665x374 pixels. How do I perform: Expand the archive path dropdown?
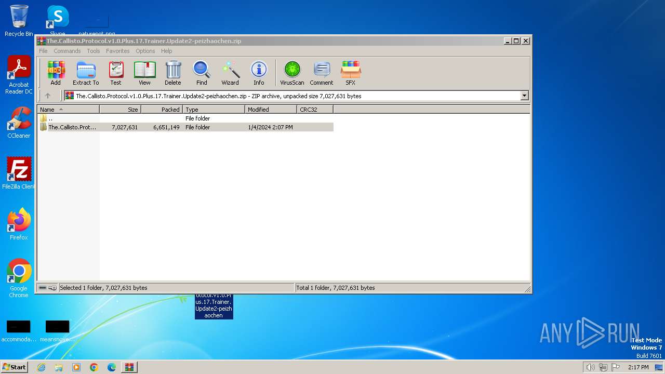click(524, 96)
